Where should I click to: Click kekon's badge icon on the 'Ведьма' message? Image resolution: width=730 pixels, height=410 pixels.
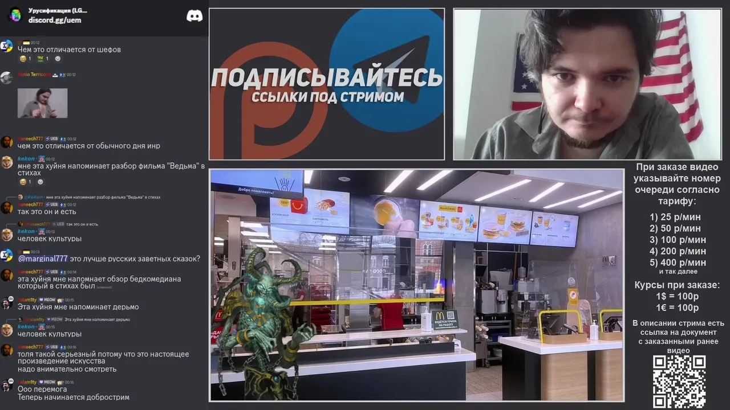coord(41,159)
